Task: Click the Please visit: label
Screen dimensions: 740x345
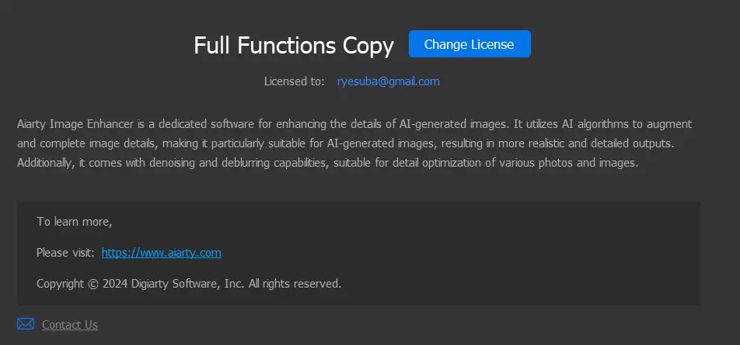Action: tap(65, 253)
